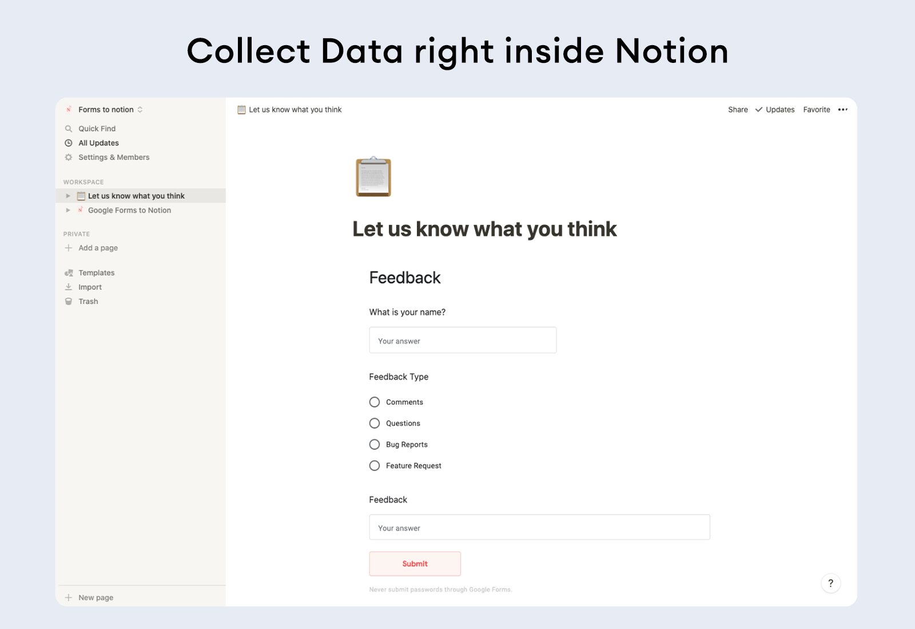Open the page options ellipsis menu
Viewport: 915px width, 629px height.
coord(842,109)
